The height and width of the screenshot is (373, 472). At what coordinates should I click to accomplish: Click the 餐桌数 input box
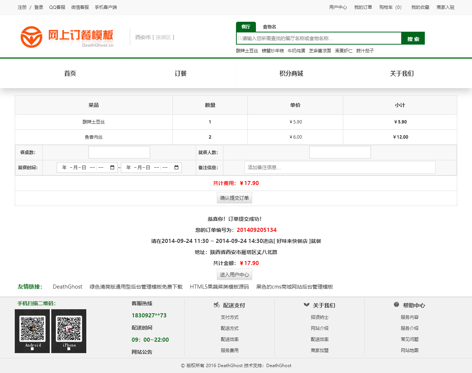[x=119, y=152]
